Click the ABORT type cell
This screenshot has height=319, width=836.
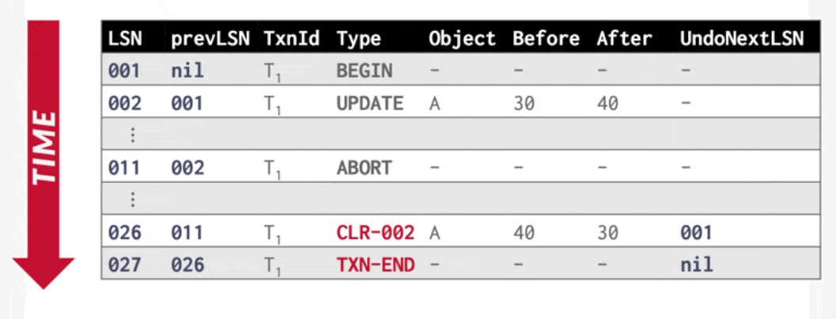(364, 168)
